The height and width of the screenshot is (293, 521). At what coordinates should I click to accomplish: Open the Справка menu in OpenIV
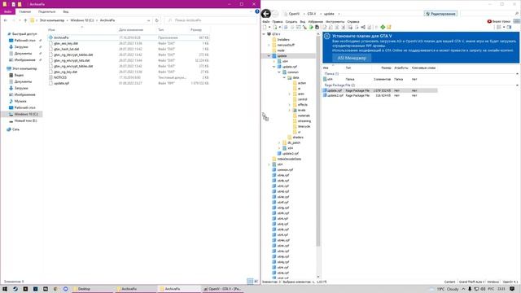click(x=352, y=22)
